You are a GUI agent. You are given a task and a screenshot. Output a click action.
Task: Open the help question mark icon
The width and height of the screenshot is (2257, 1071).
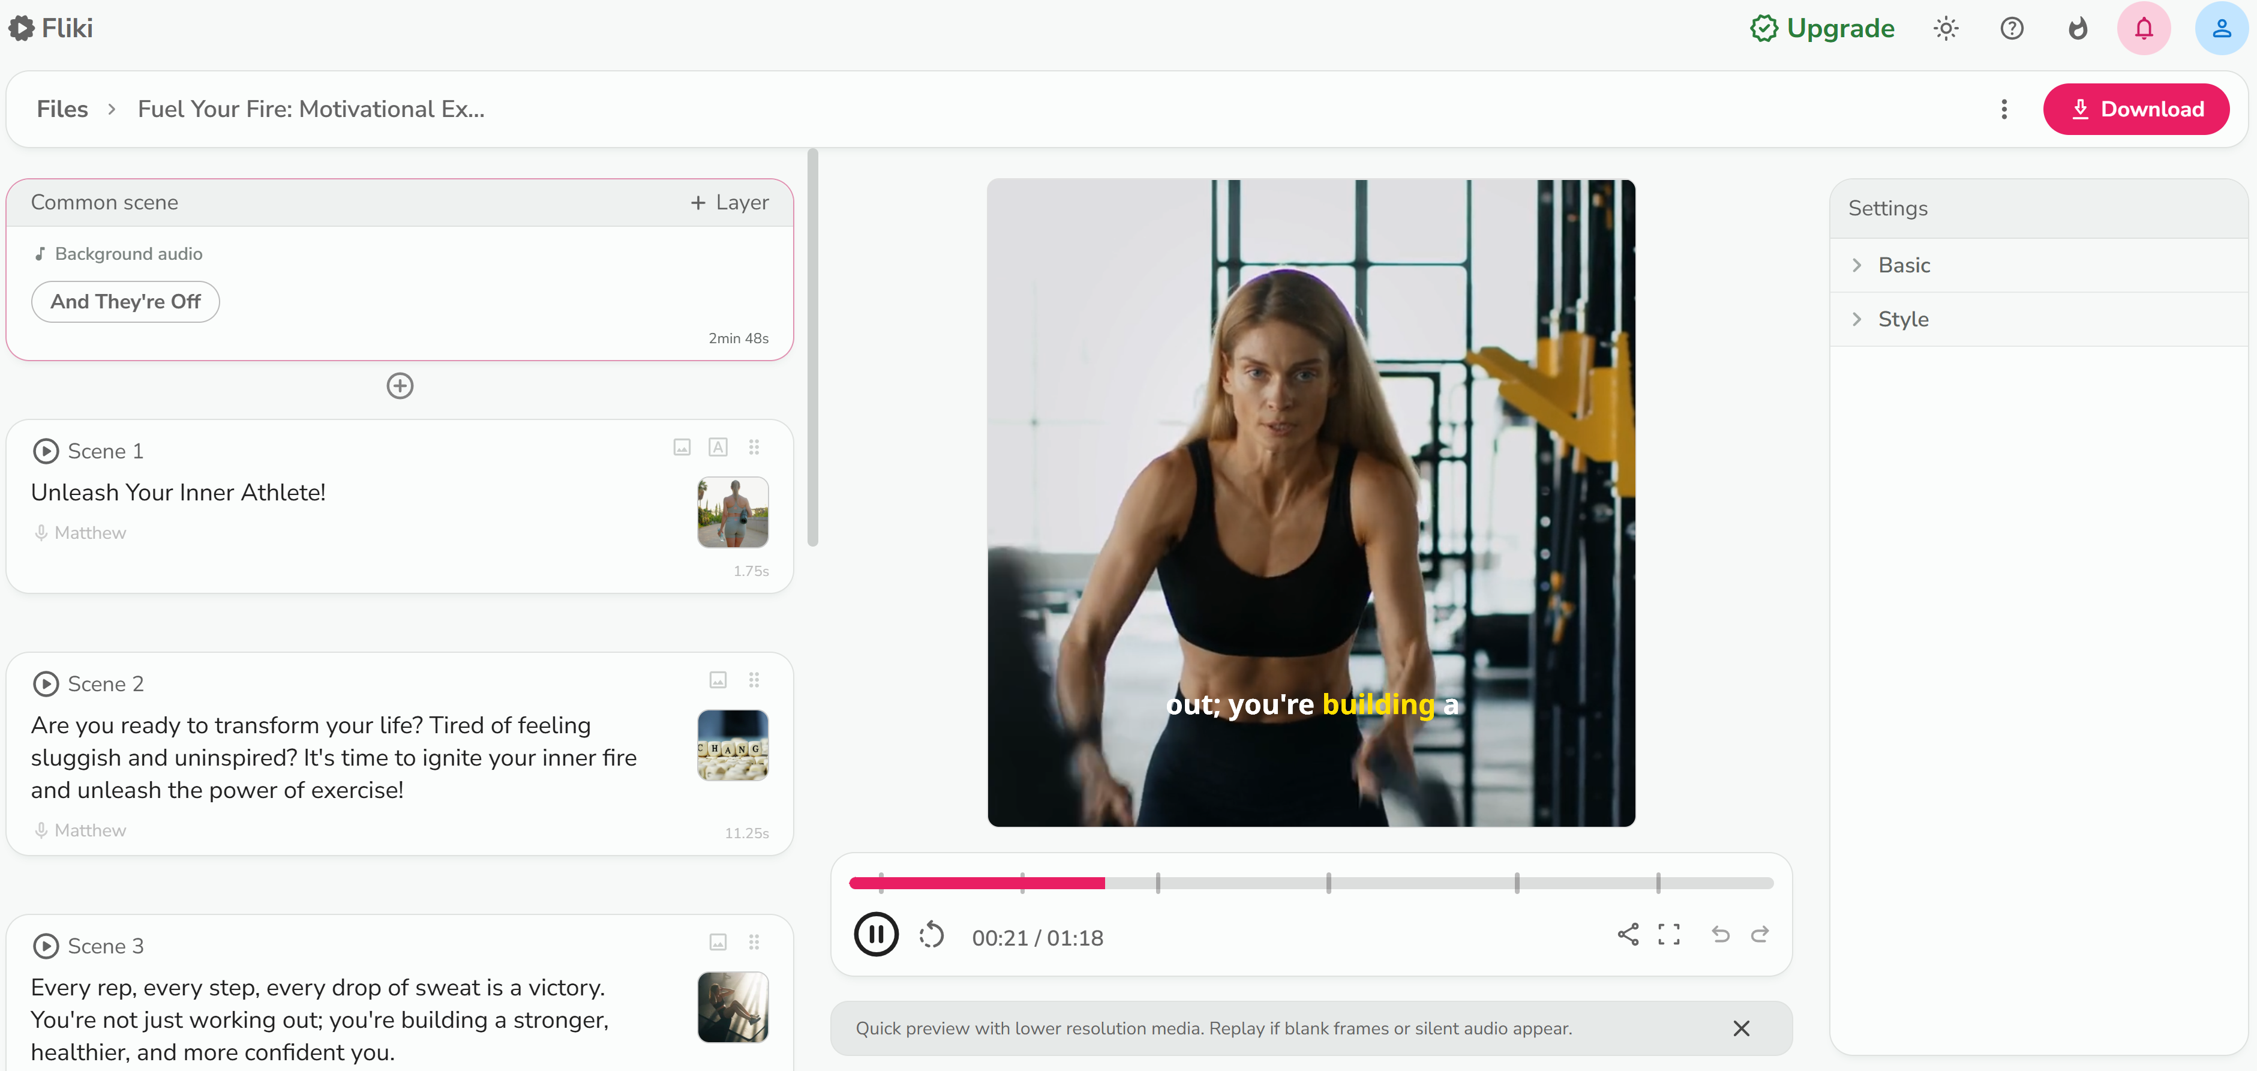click(x=2012, y=28)
